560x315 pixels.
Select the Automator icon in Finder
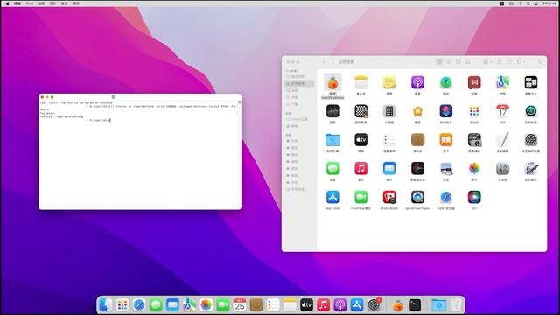coord(531,168)
